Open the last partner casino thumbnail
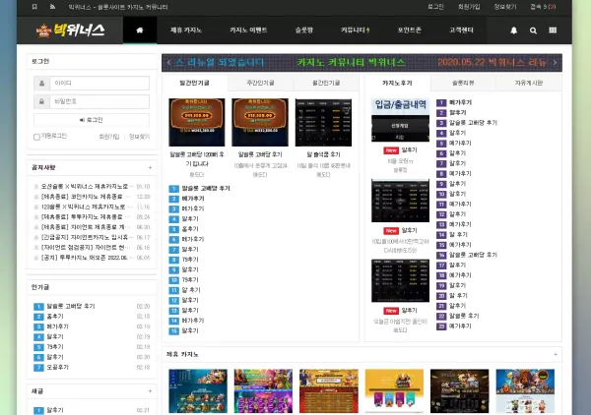 525,391
